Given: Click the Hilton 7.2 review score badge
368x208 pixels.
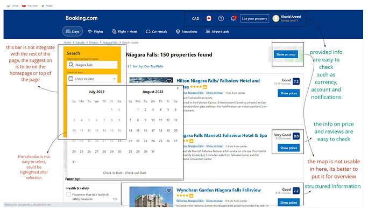Looking at the screenshot, I should (x=296, y=81).
